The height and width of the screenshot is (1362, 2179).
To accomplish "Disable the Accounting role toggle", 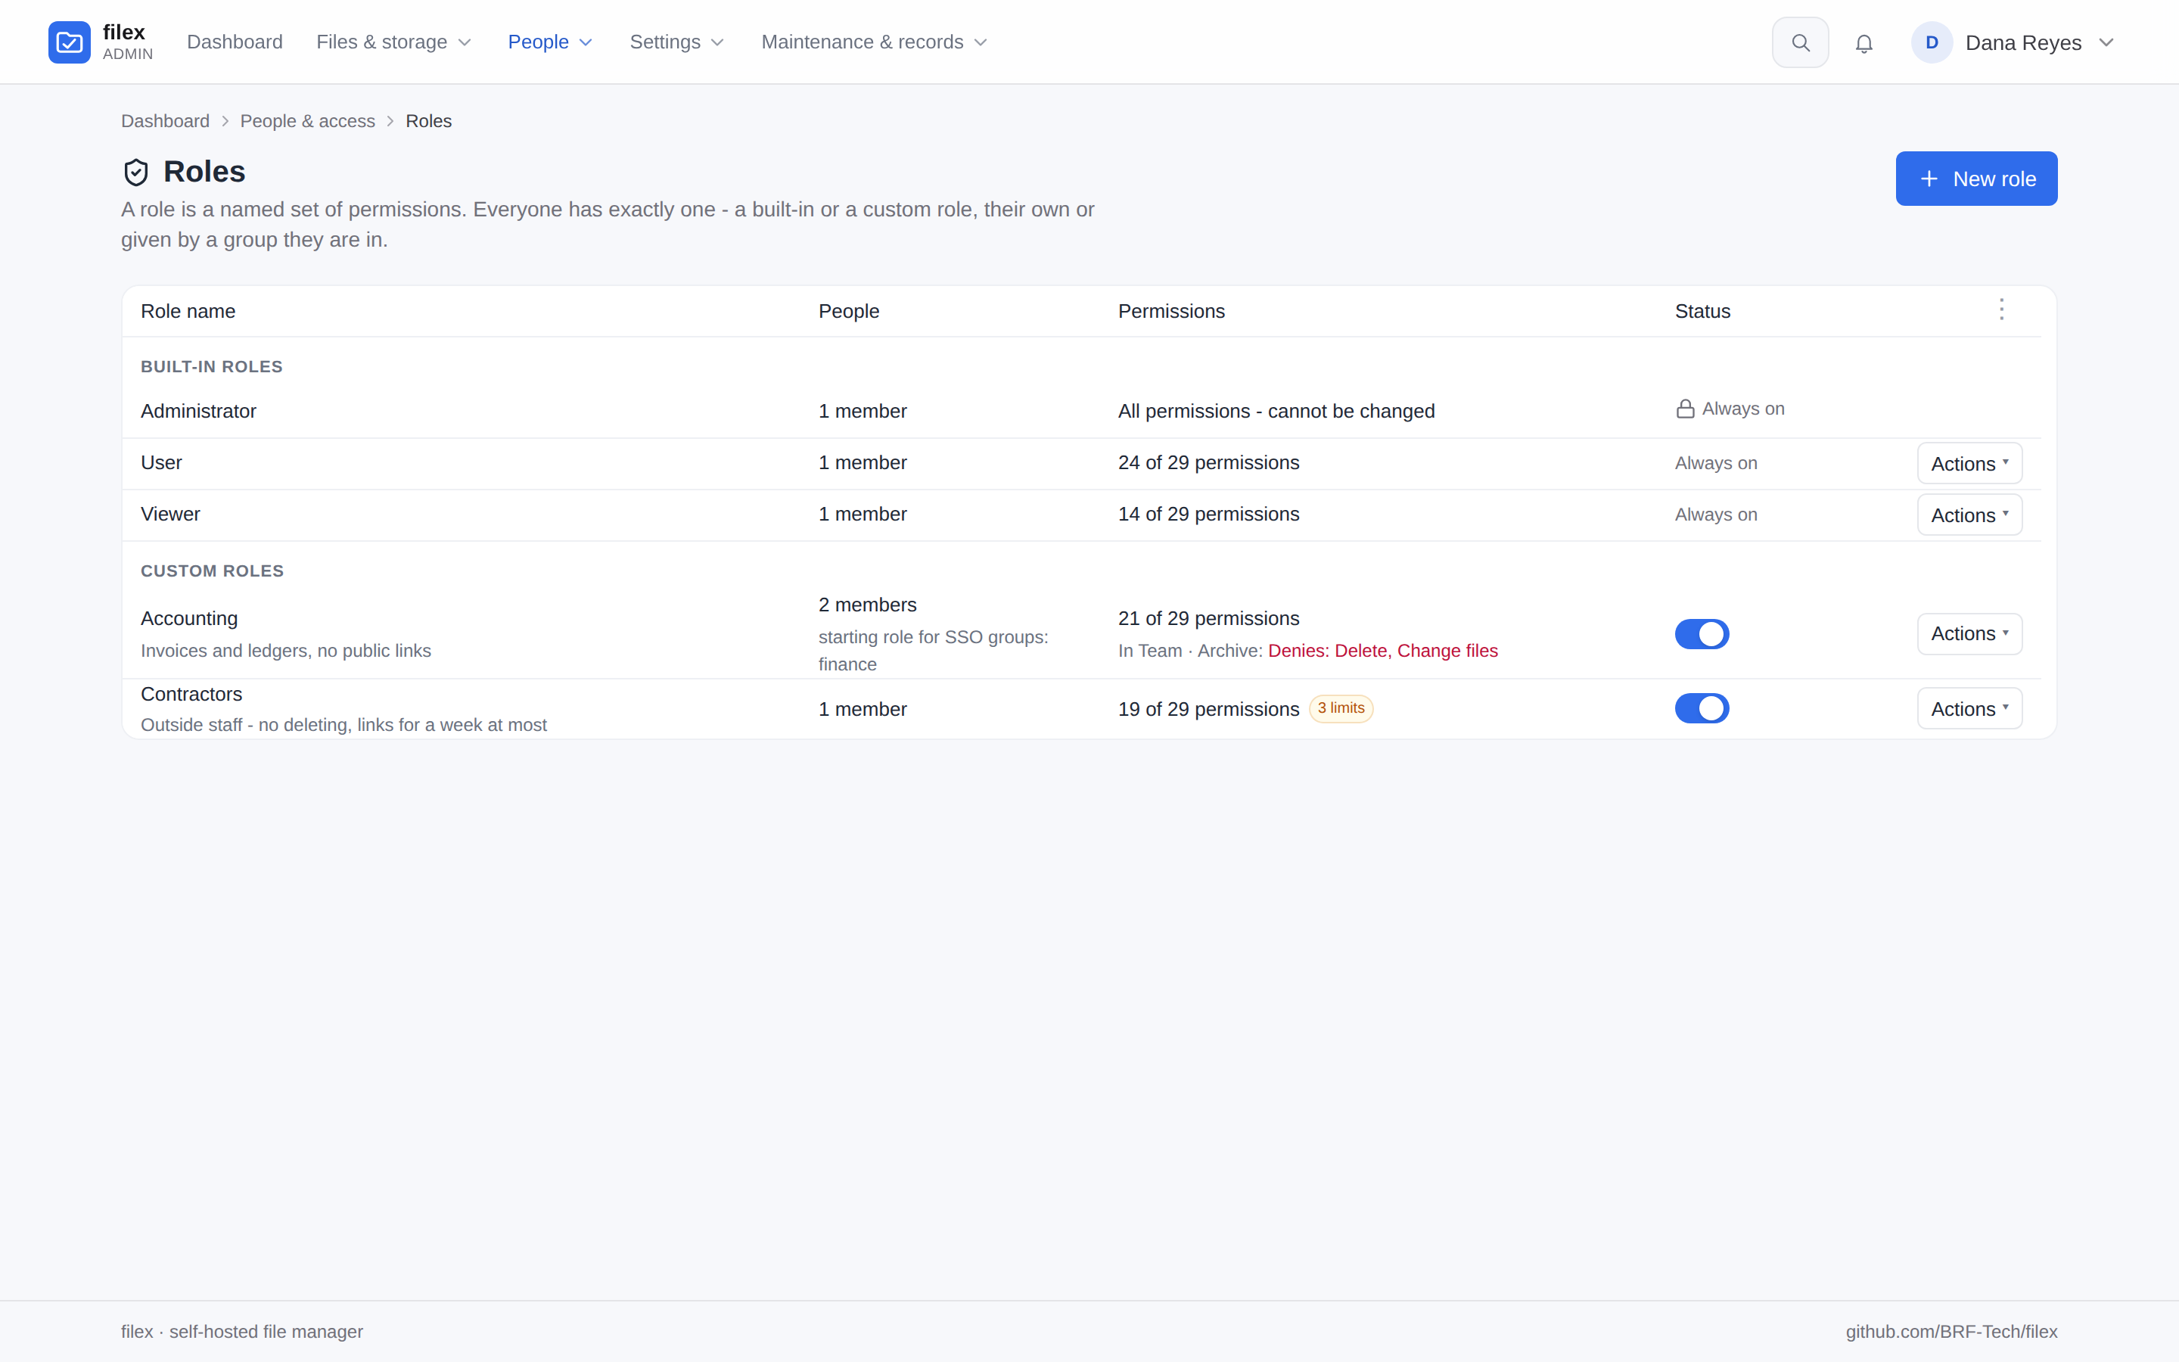I will click(x=1702, y=634).
